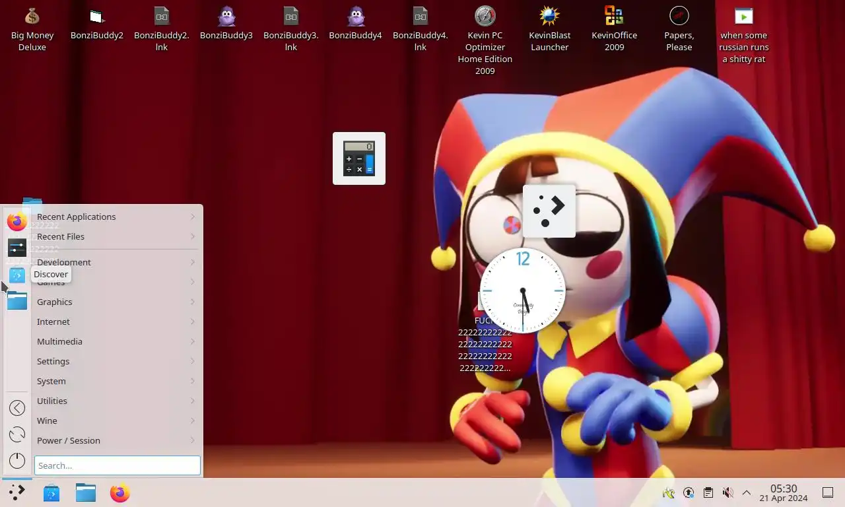Expand the Development row chevron

193,262
